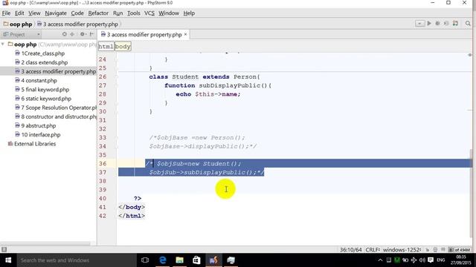Open the View menu
Screen dimensions: 476x267
click(x=34, y=13)
